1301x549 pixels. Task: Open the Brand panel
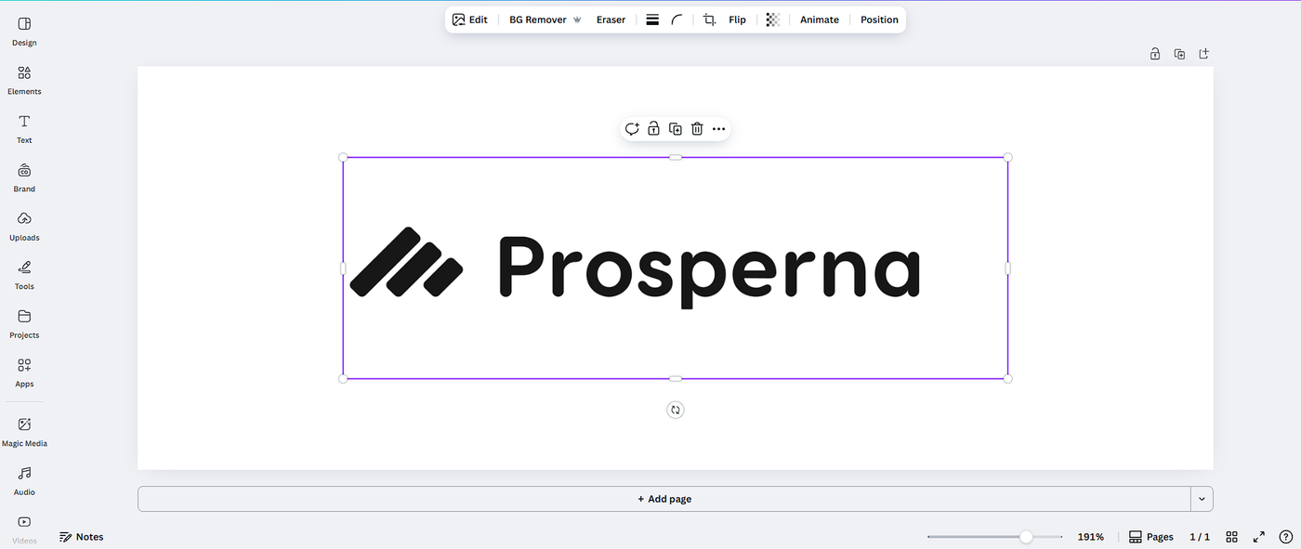coord(24,177)
